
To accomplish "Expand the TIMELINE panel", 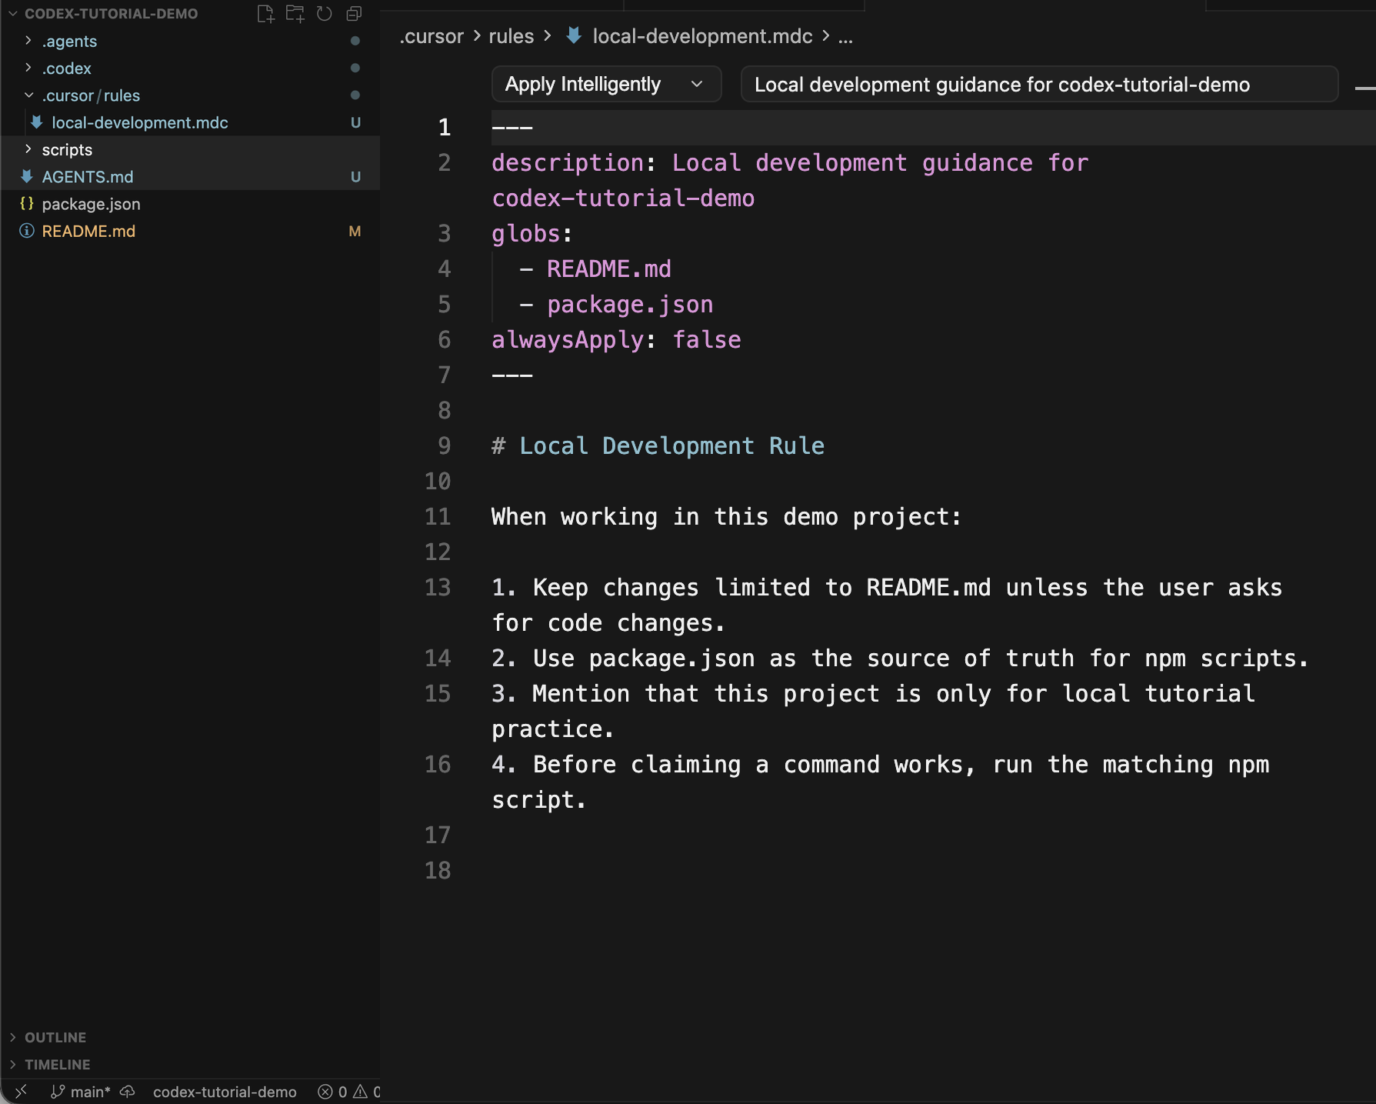I will [x=57, y=1064].
